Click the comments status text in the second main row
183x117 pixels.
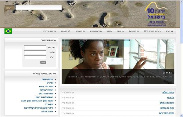[68, 97]
